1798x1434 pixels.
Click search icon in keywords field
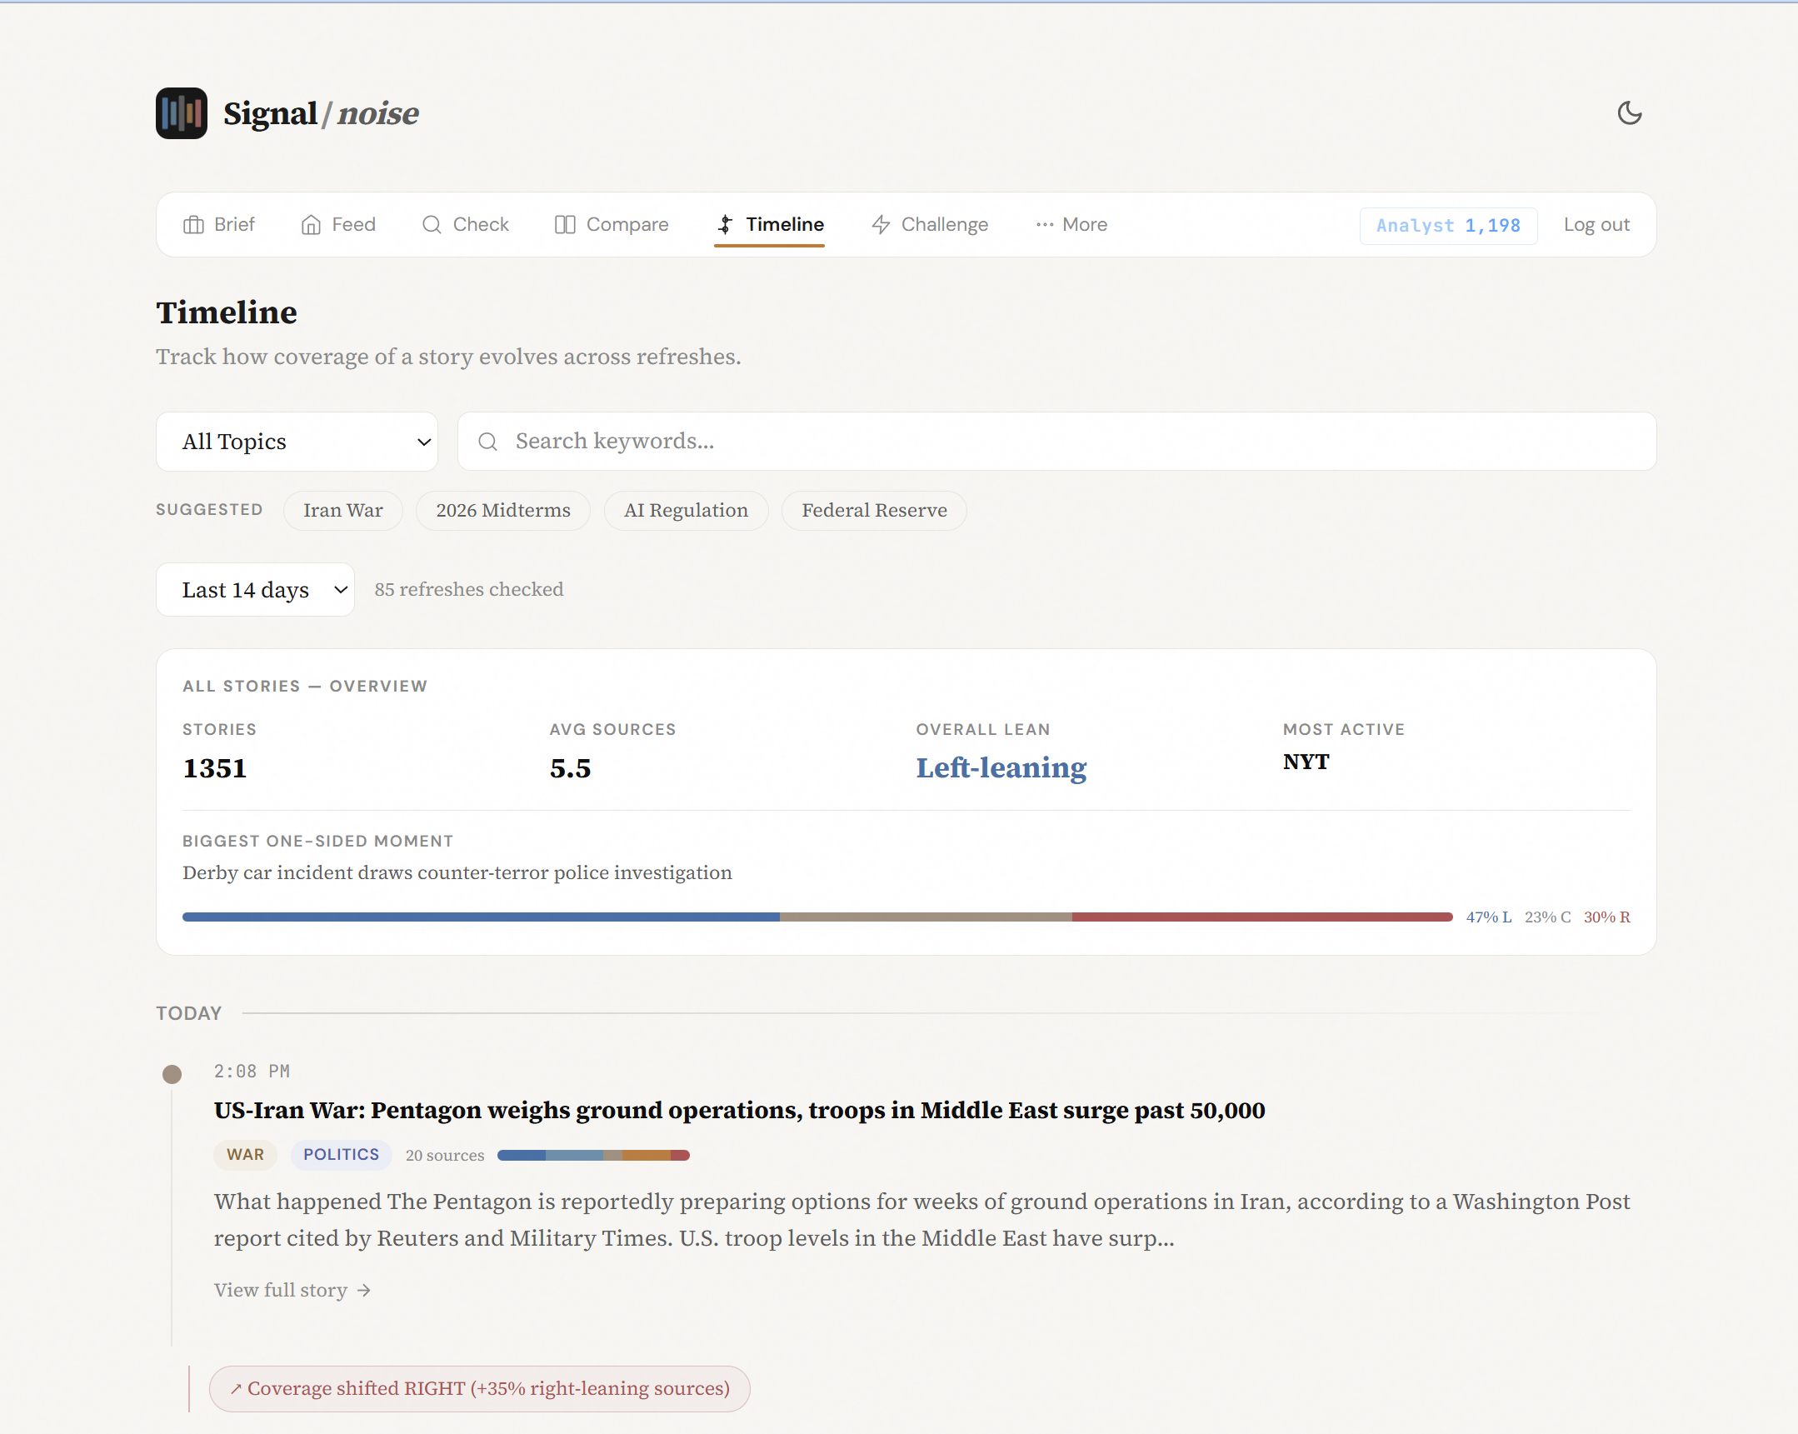(488, 442)
